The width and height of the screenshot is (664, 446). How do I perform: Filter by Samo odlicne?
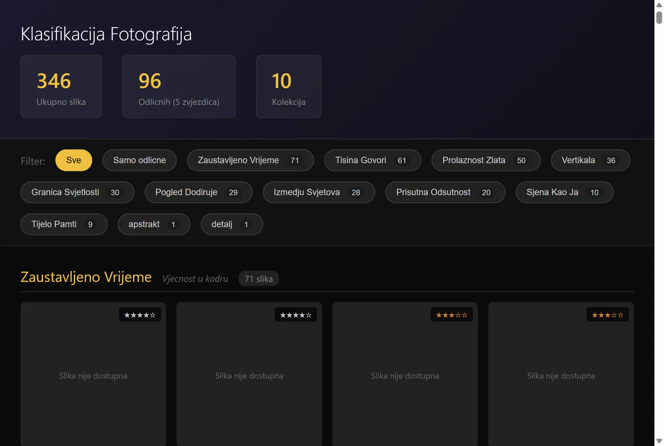click(139, 160)
